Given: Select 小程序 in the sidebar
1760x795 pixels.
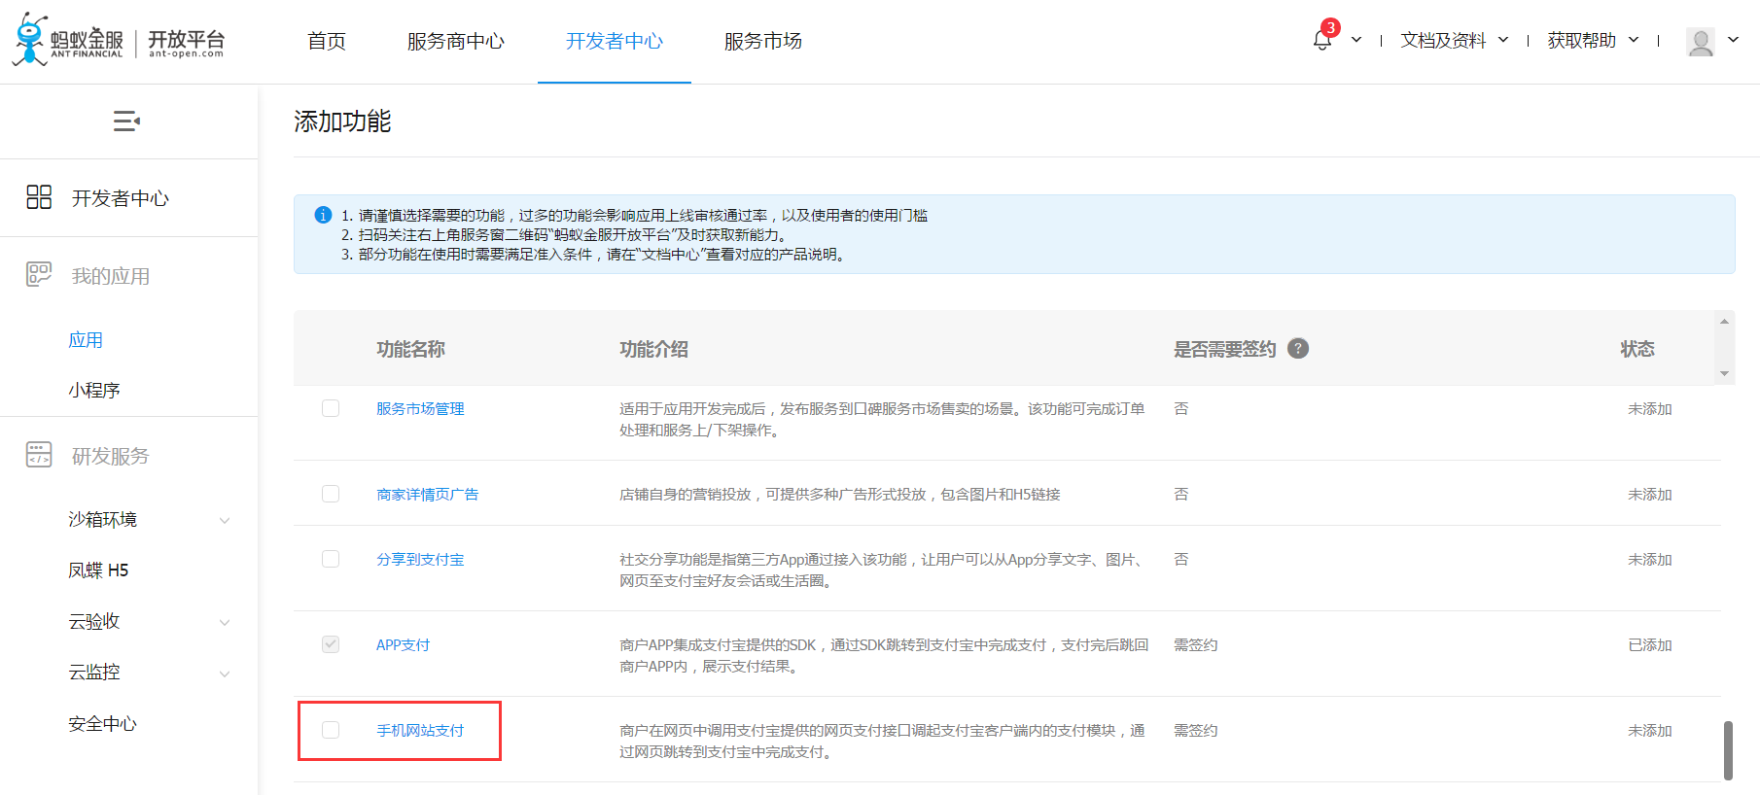Looking at the screenshot, I should pos(94,390).
